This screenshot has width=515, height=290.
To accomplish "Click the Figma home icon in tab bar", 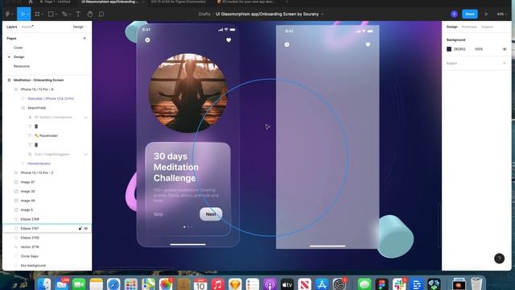I will pos(31,2).
